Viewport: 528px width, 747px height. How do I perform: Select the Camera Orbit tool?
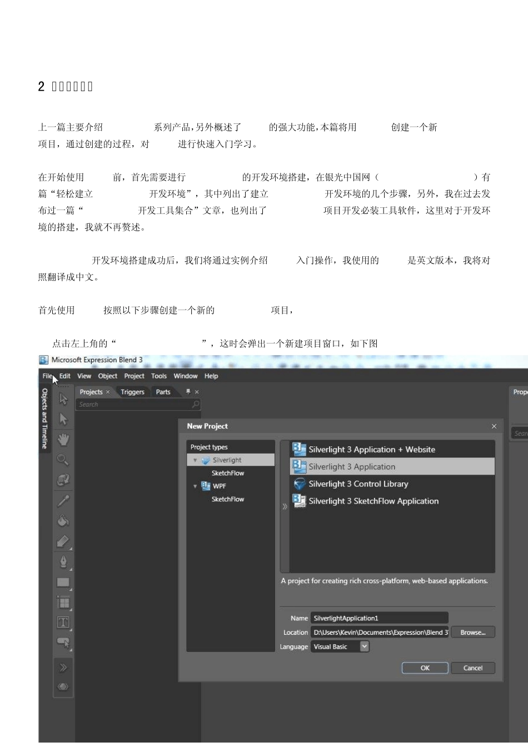(x=63, y=480)
